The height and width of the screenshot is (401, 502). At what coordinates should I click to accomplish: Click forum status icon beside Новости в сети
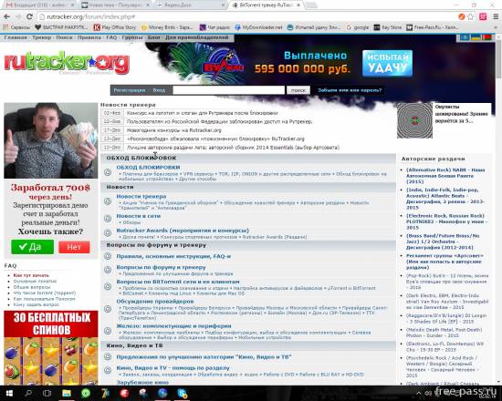click(x=108, y=218)
